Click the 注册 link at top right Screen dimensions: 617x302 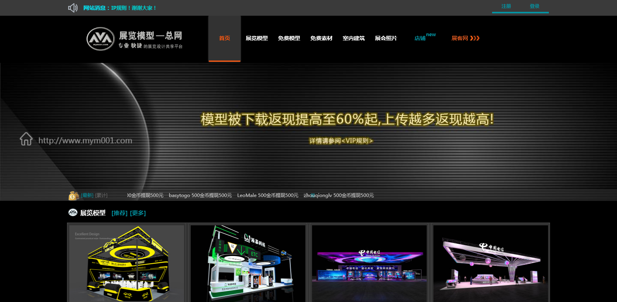coord(506,6)
